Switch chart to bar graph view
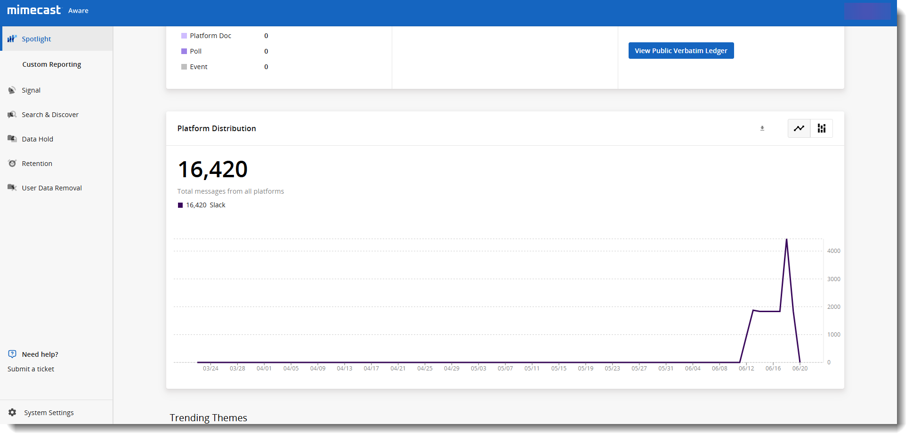913x440 pixels. point(822,128)
